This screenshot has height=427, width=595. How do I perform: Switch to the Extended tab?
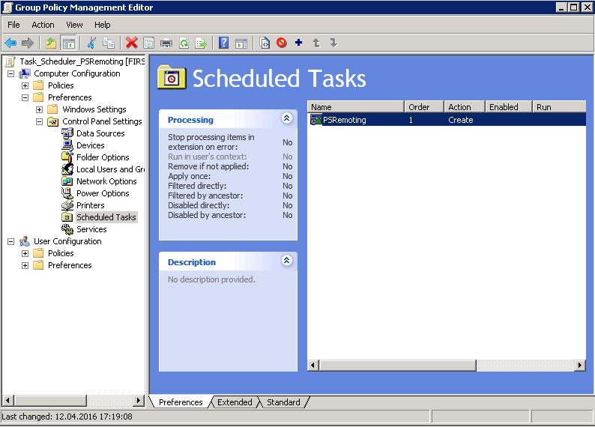coord(235,402)
